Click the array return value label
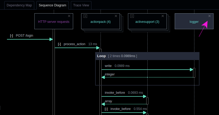This screenshot has width=219, height=115. tap(108, 101)
